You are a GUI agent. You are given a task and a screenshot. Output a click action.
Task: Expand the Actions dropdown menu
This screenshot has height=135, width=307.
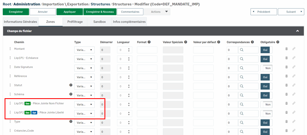pyautogui.click(x=157, y=12)
